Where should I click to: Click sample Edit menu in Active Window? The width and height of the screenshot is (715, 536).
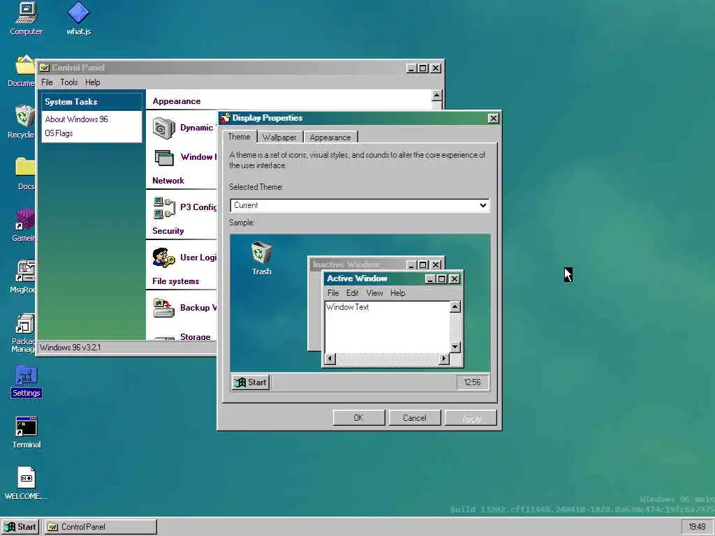[352, 293]
